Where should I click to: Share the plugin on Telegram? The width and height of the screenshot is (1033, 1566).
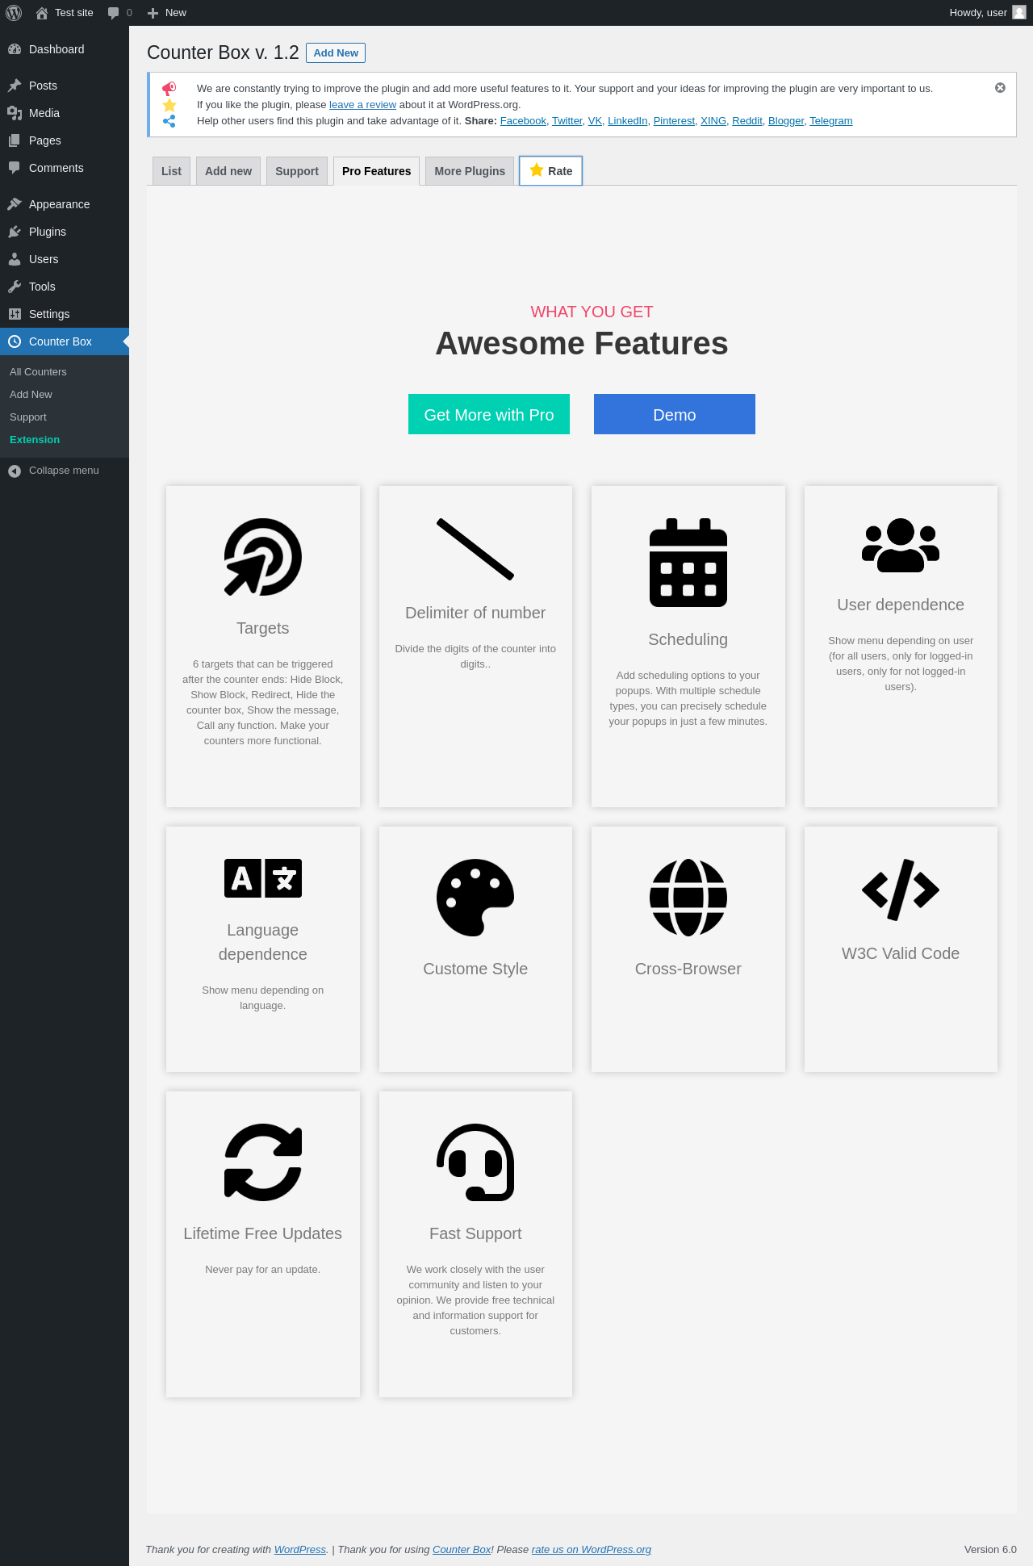(x=831, y=121)
